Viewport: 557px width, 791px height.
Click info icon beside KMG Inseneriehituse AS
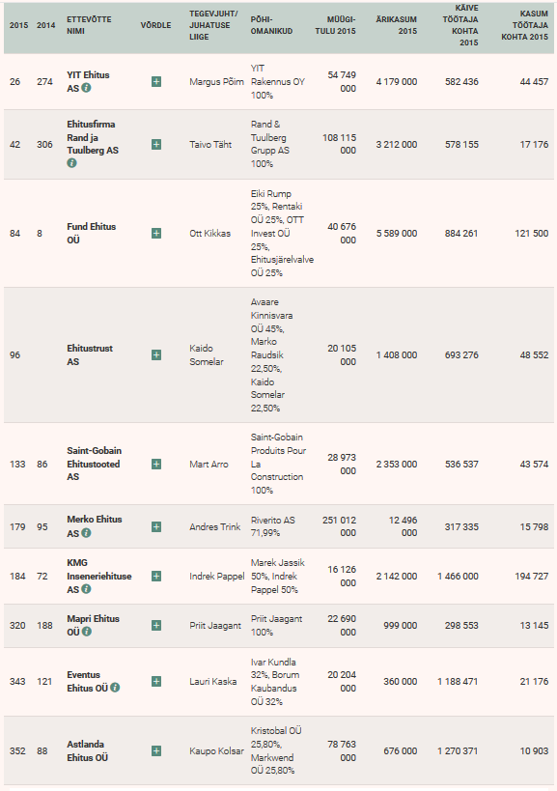click(86, 589)
